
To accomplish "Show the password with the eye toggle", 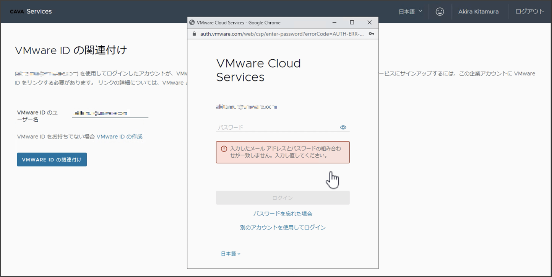I will pos(343,127).
